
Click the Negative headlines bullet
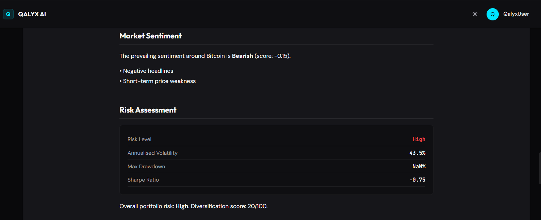pos(146,71)
